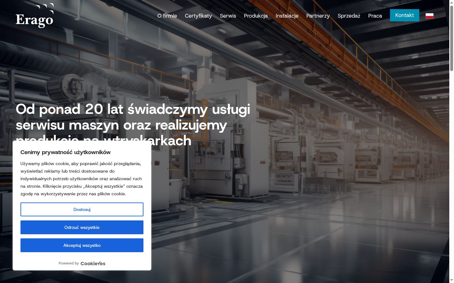Click the CookieYes logo link

[93, 264]
